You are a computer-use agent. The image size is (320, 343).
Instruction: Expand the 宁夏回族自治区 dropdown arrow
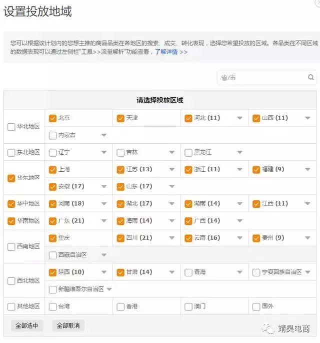tap(308, 272)
